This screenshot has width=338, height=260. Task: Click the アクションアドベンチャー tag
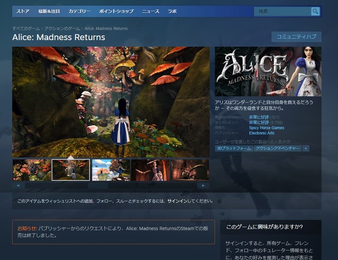[277, 148]
